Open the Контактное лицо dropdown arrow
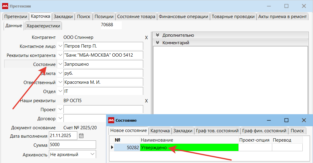The image size is (313, 163). [x=60, y=46]
